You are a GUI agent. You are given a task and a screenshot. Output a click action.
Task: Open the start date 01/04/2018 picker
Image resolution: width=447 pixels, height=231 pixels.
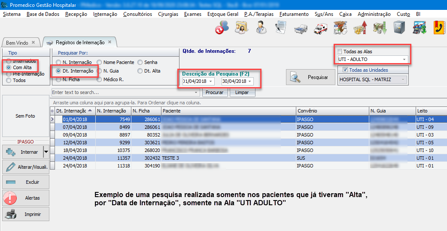coord(211,81)
